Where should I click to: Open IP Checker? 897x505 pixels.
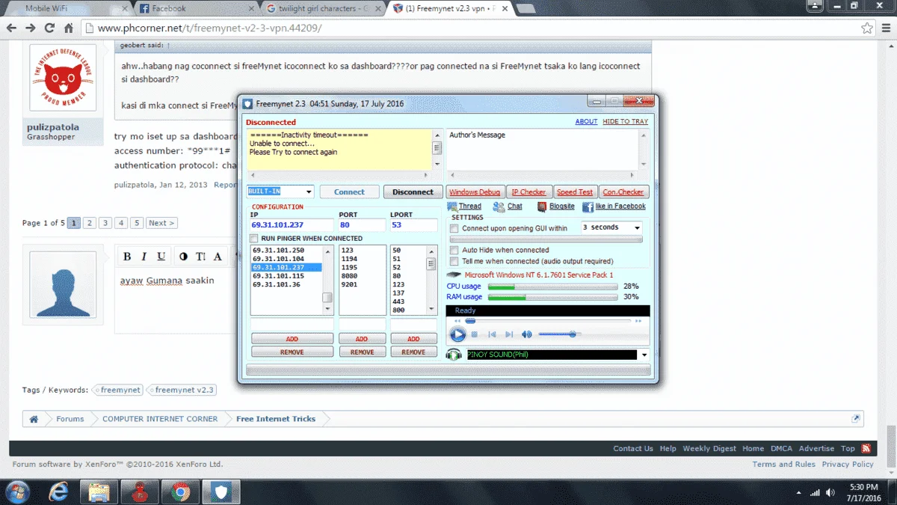point(528,192)
